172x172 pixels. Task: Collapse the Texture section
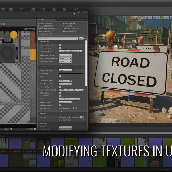pos(39,67)
